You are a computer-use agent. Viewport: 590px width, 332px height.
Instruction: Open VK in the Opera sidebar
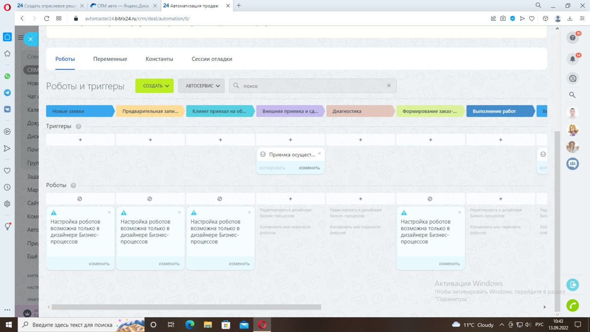pos(7,109)
